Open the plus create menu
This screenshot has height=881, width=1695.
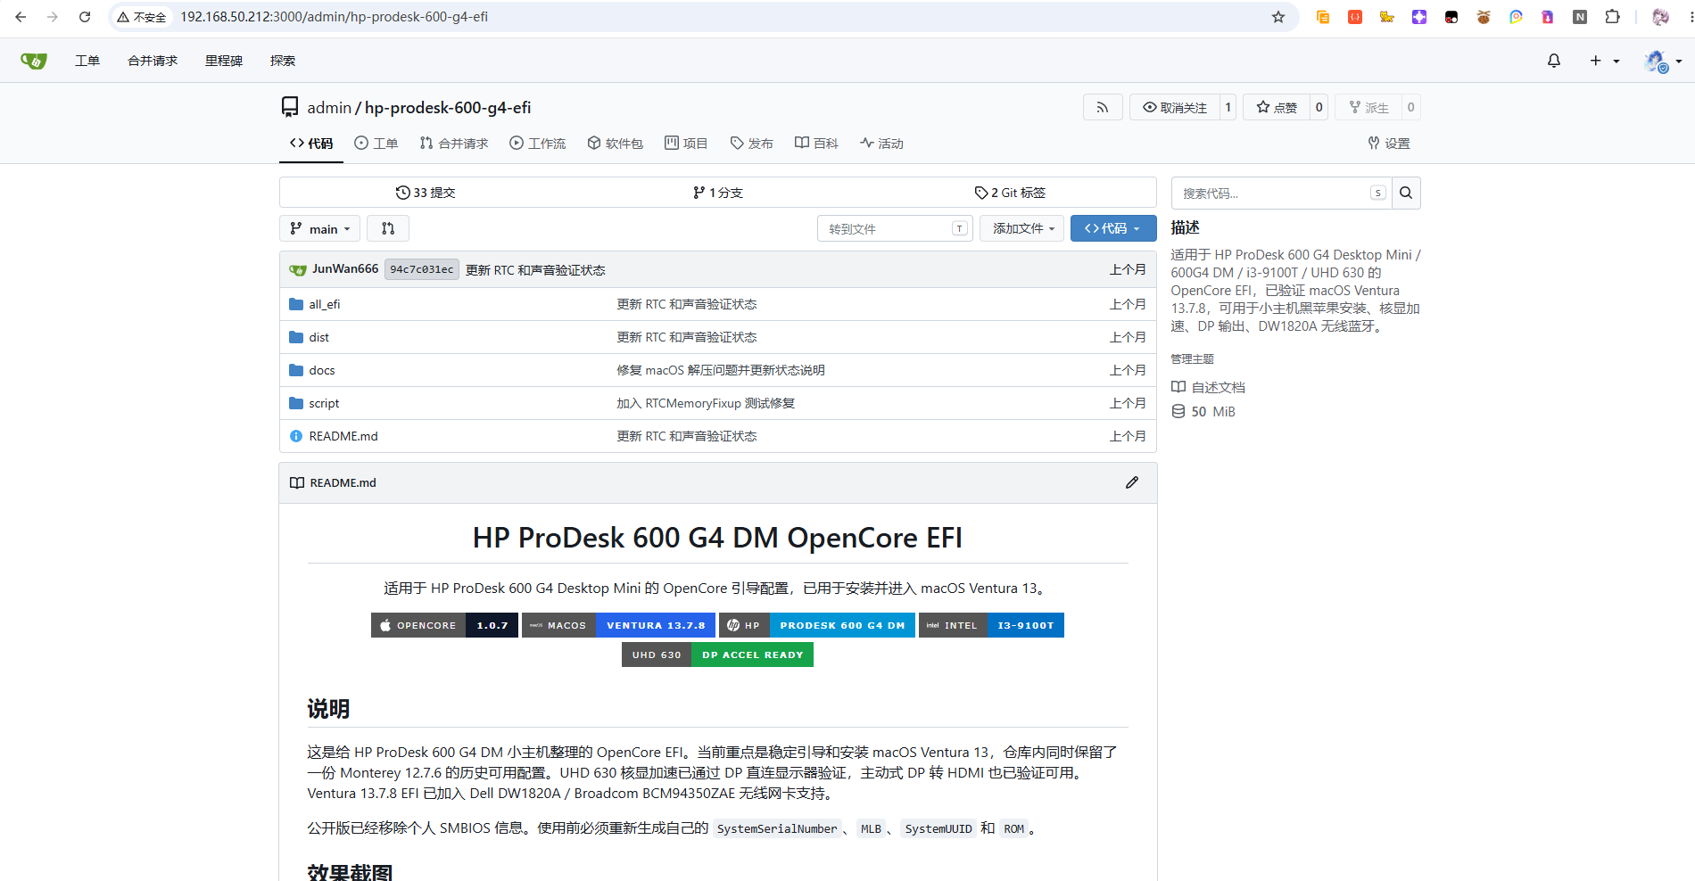coord(1604,61)
